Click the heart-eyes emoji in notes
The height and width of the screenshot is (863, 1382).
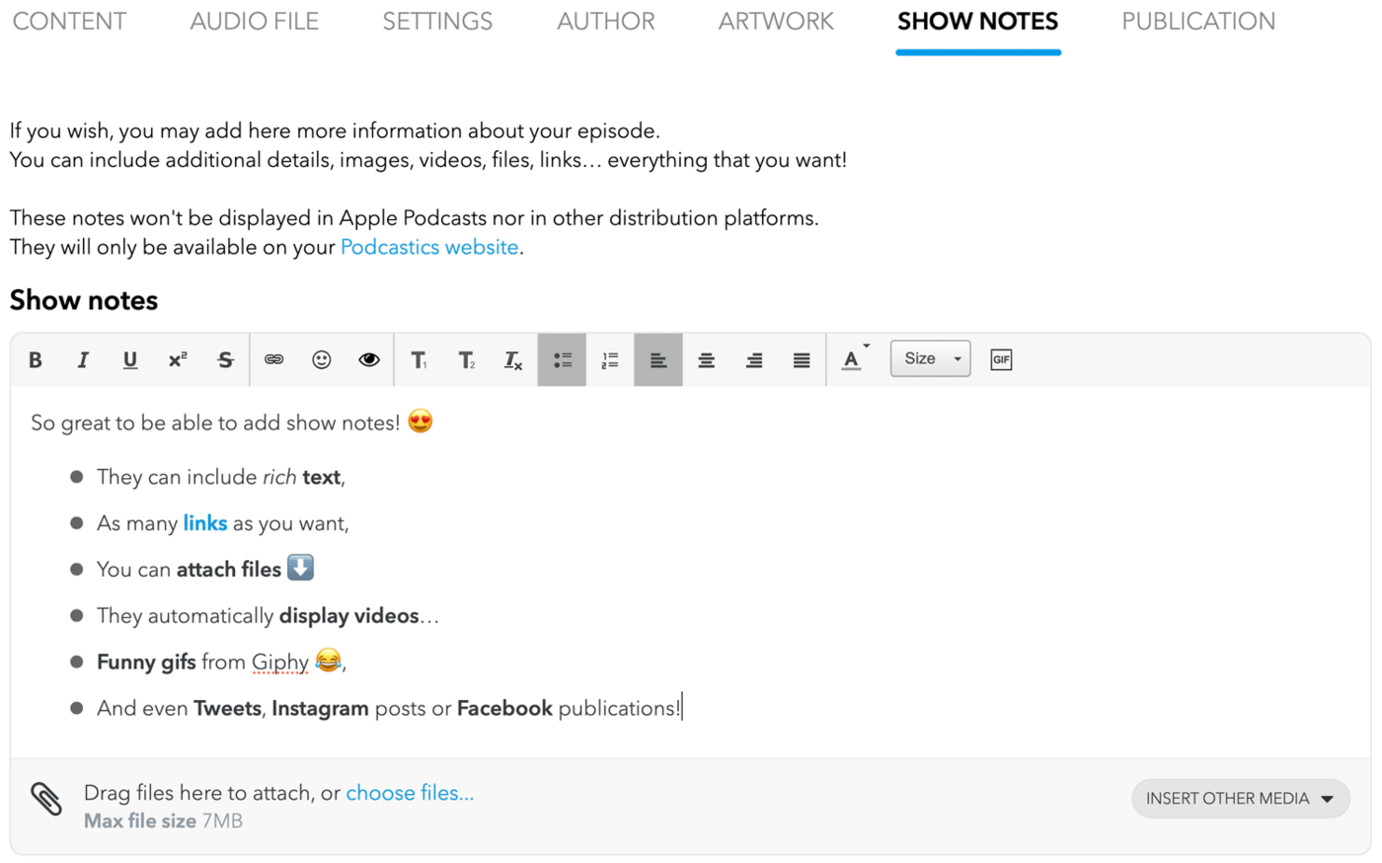click(x=421, y=422)
